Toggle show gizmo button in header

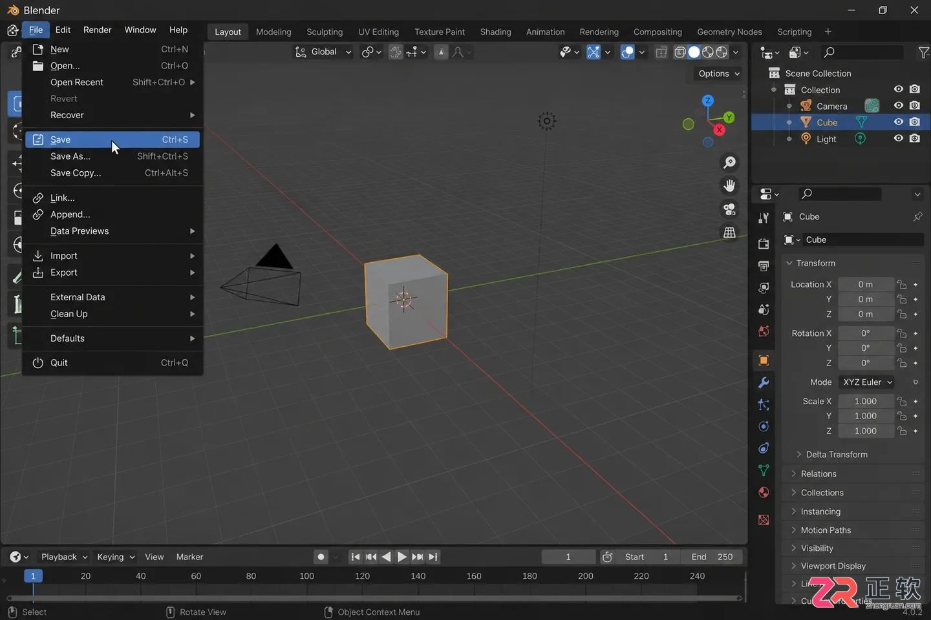(593, 52)
